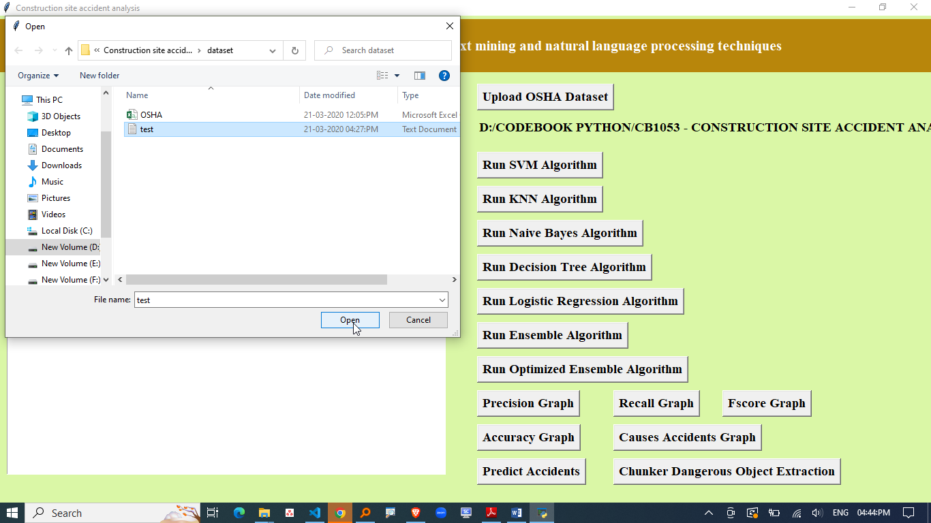931x523 pixels.
Task: Show the Fscore Graph
Action: click(767, 403)
